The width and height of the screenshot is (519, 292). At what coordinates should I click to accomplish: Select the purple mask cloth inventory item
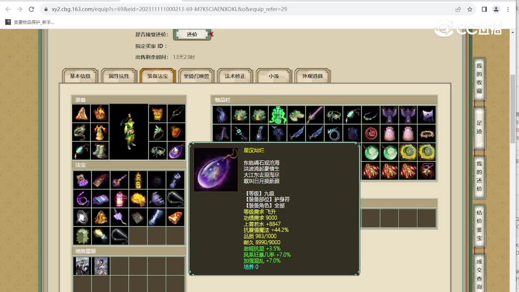(x=427, y=115)
